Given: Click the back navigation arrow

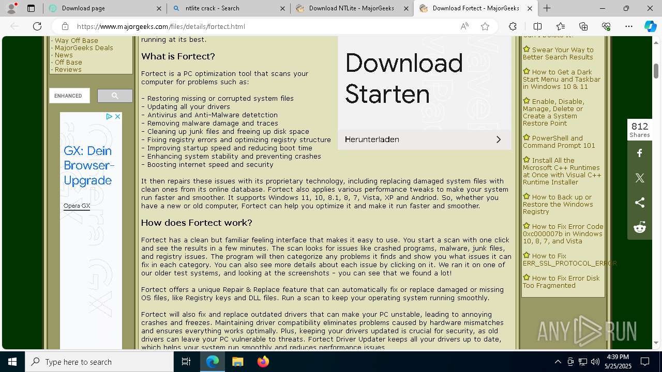Looking at the screenshot, I should 14,26.
